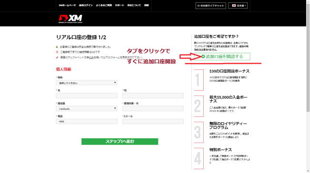The width and height of the screenshot is (310, 173).
Task: Click the green padlock icon
Action: (x=57, y=47)
